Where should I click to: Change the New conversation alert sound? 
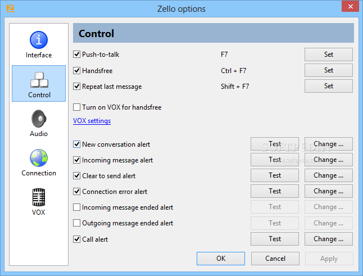[329, 144]
